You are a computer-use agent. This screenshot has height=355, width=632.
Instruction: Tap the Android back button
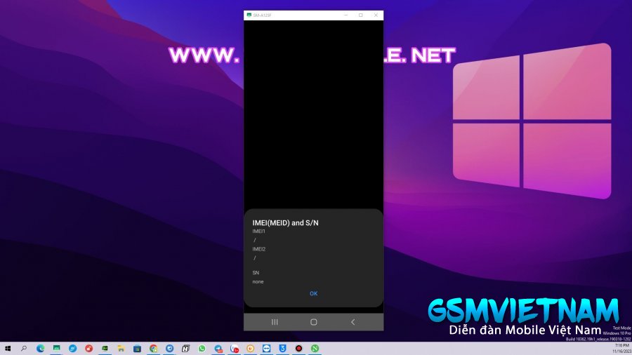[x=353, y=322]
